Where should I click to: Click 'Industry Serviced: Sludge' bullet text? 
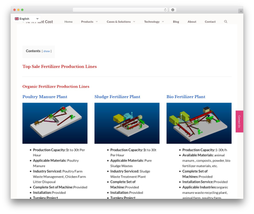pyautogui.click(x=130, y=174)
